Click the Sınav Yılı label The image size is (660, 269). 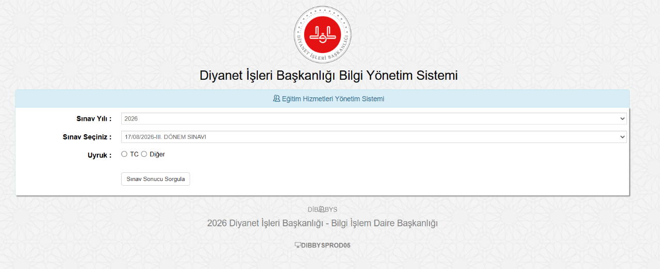(94, 119)
